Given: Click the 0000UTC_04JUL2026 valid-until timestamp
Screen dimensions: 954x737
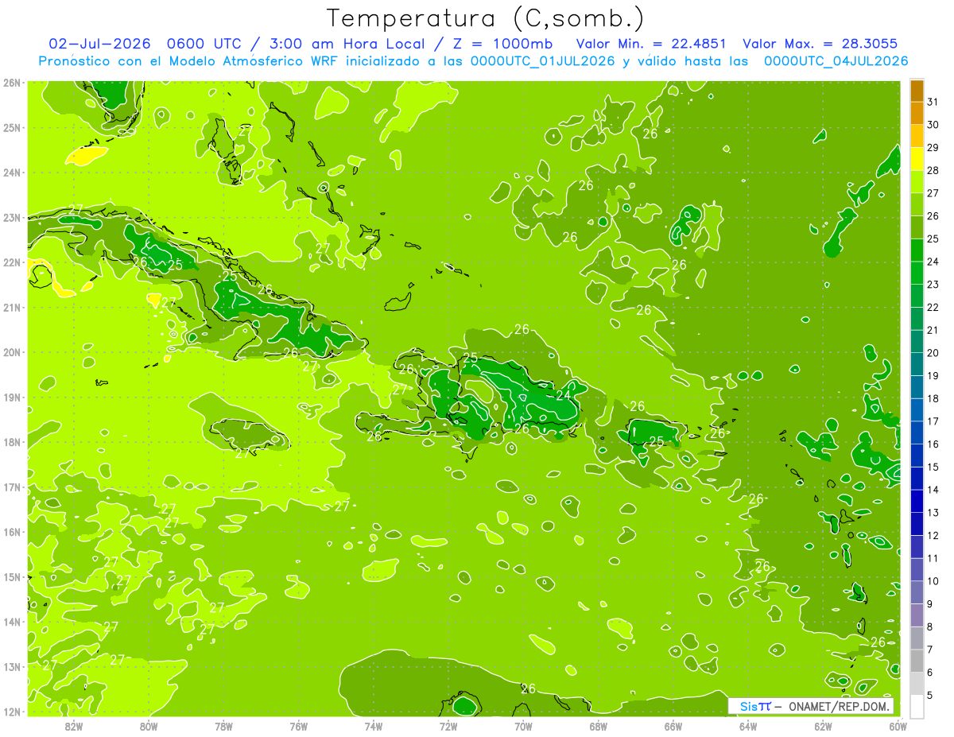Looking at the screenshot, I should (836, 61).
